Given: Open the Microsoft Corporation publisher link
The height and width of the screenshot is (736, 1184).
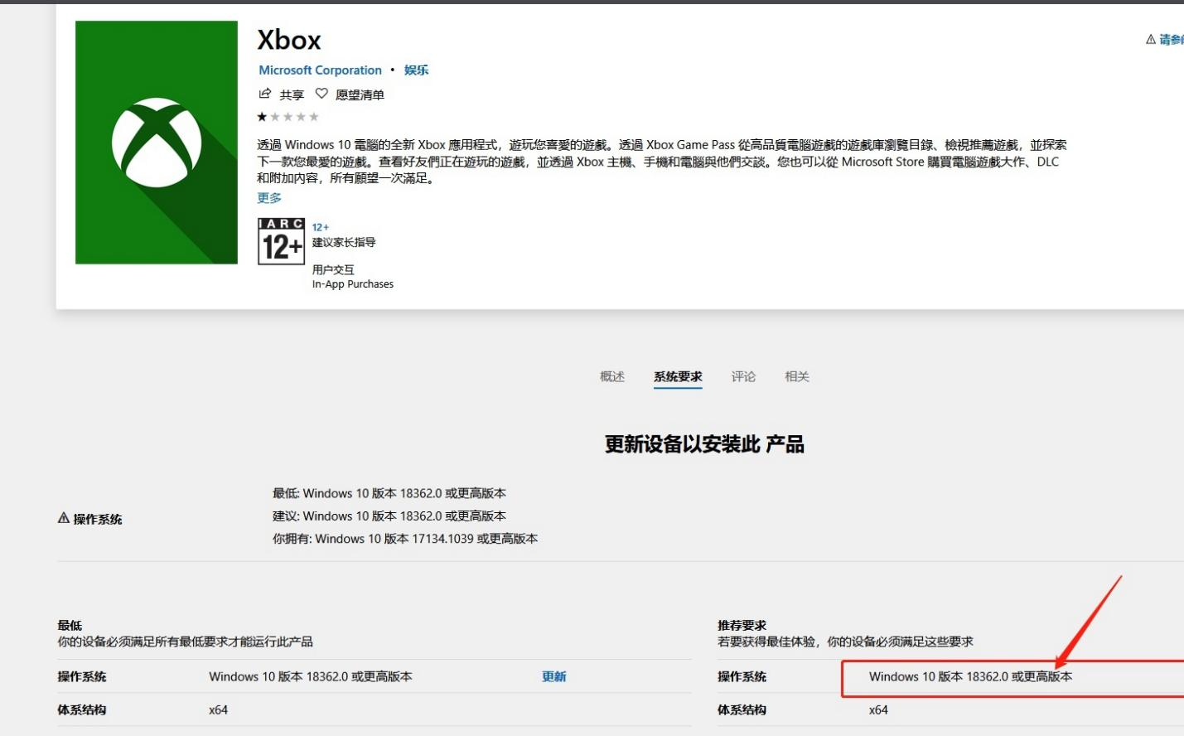Looking at the screenshot, I should tap(320, 70).
